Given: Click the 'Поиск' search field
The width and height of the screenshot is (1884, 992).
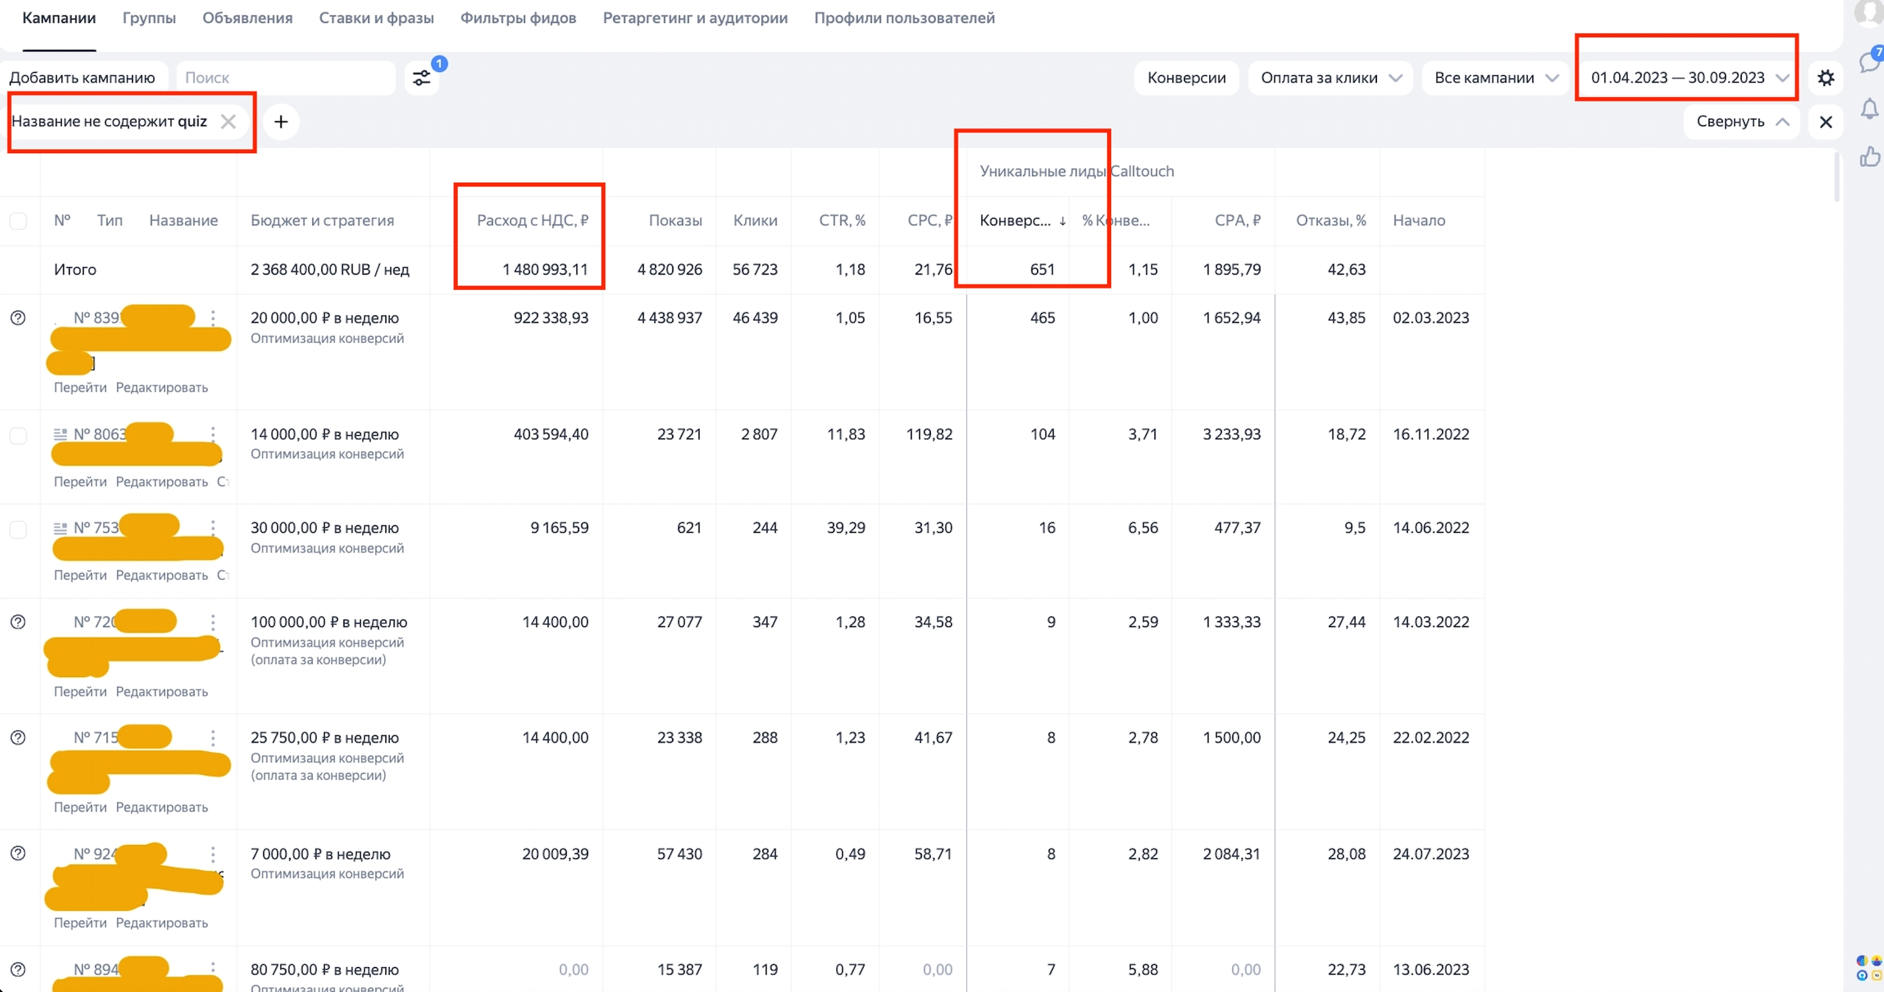Looking at the screenshot, I should point(286,77).
